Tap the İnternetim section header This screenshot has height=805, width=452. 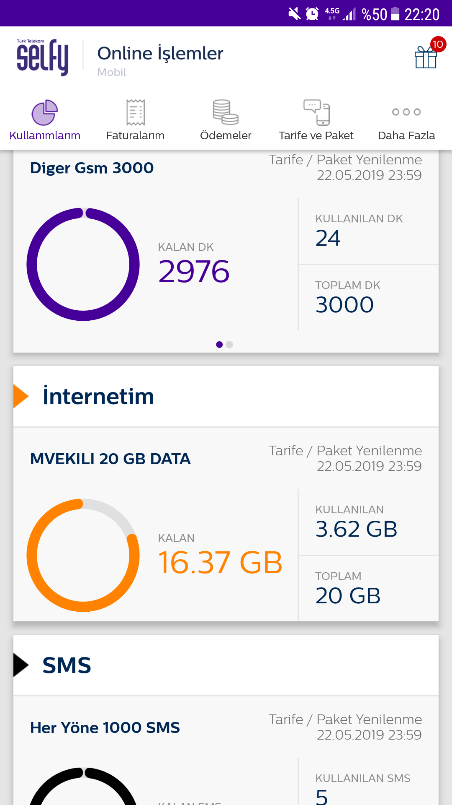[x=99, y=397]
